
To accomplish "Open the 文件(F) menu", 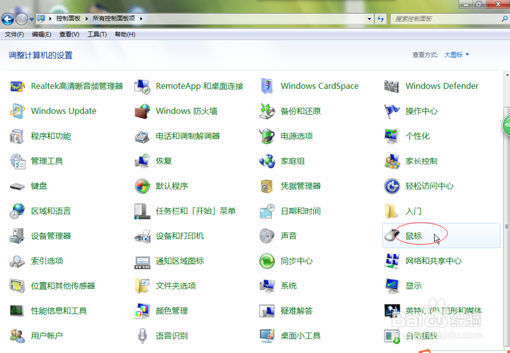I will click(x=14, y=34).
